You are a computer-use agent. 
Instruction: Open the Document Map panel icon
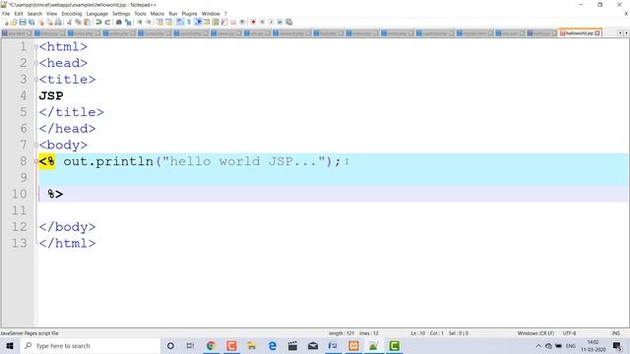coord(216,22)
